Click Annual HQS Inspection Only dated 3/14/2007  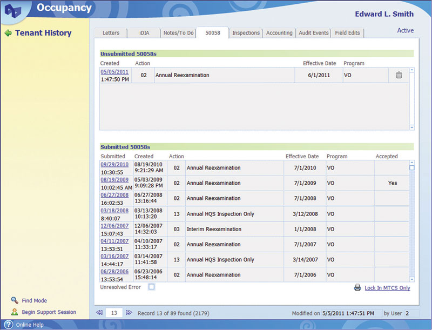tap(234, 259)
